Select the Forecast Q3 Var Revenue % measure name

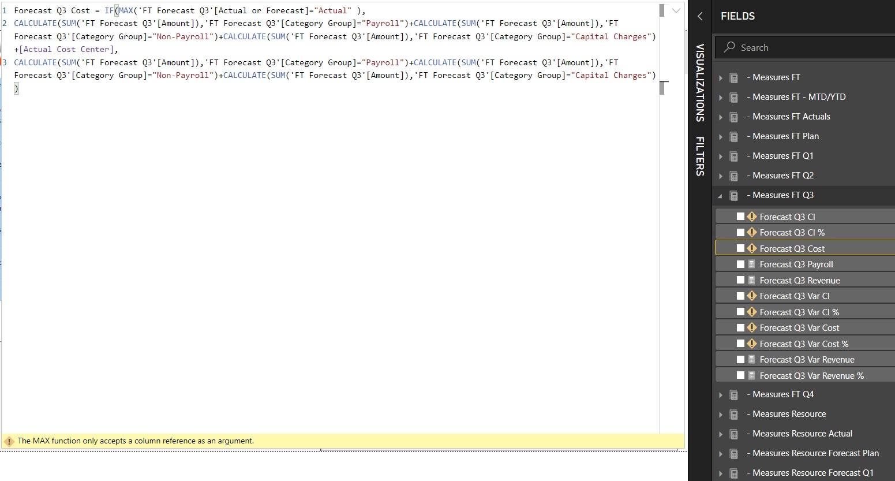(x=811, y=375)
